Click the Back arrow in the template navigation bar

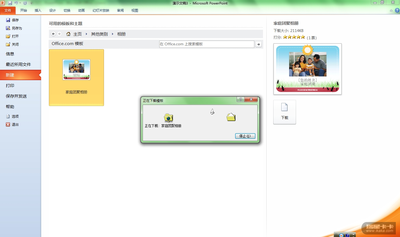(53, 34)
